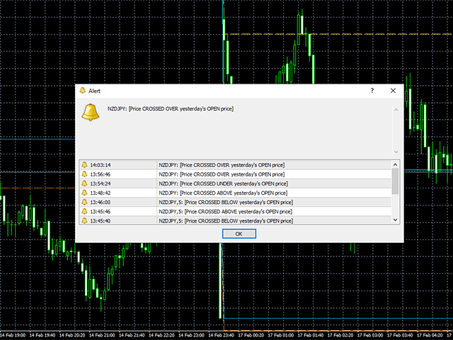Click the message pane scroll-up arrow
453x340 pixels.
coord(396,110)
